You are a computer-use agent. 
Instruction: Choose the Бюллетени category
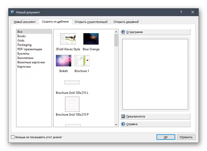click(x=34, y=58)
